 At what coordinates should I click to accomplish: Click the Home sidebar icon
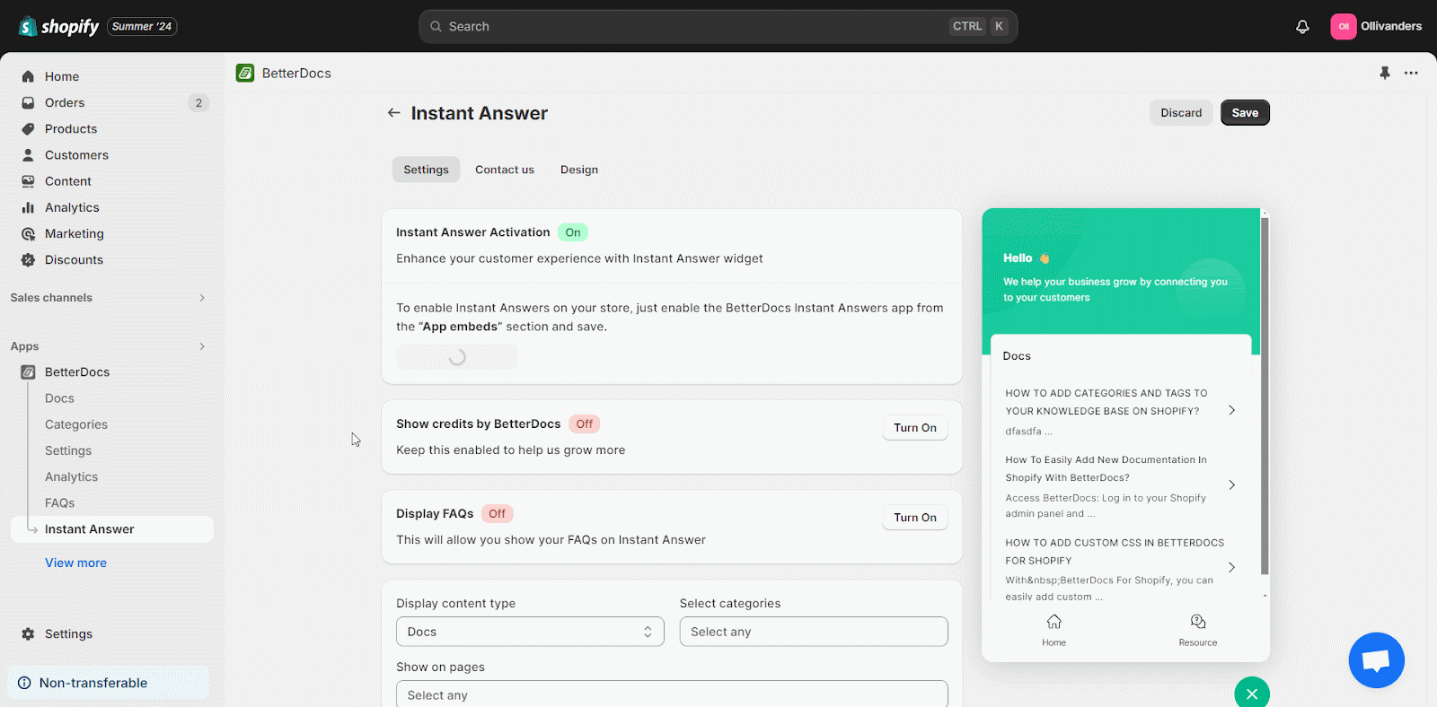pos(28,76)
